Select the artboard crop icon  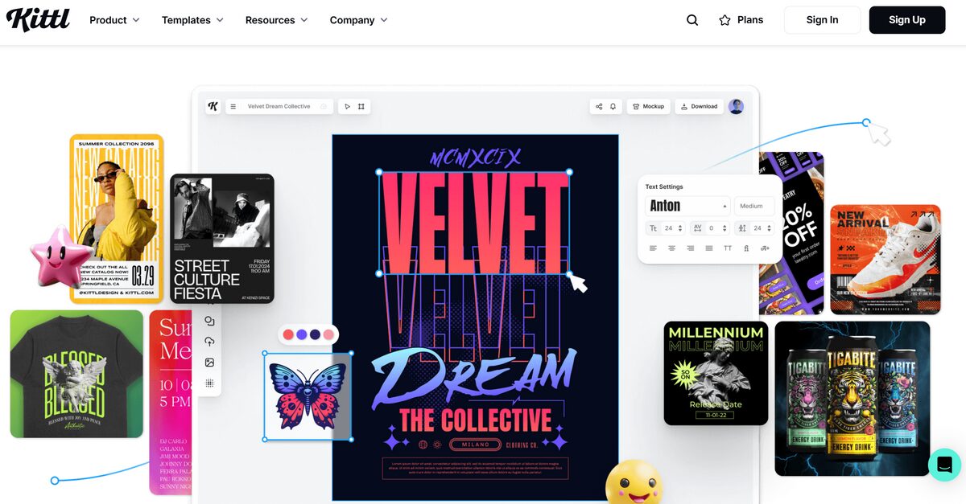[x=361, y=106]
